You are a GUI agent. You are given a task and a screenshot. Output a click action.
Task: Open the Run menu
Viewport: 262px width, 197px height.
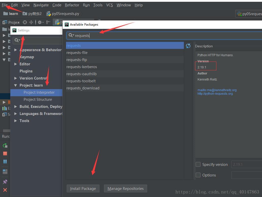click(86, 5)
